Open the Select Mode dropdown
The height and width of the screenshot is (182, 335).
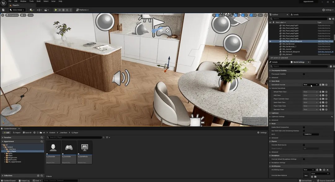(17, 10)
